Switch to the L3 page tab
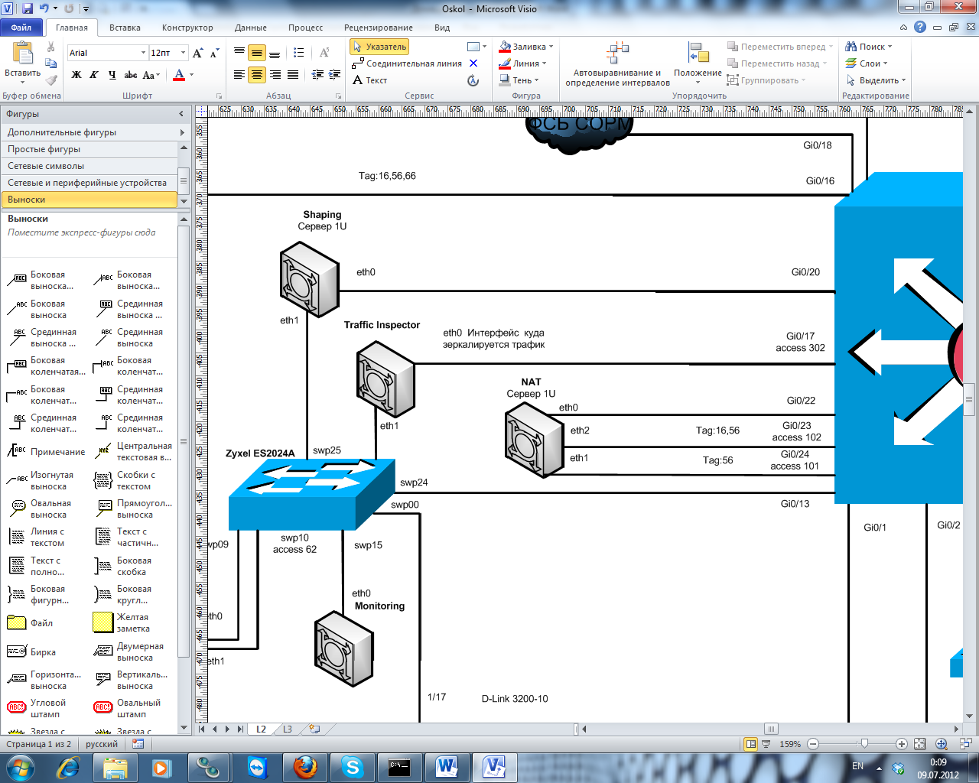This screenshot has width=979, height=783. [288, 729]
